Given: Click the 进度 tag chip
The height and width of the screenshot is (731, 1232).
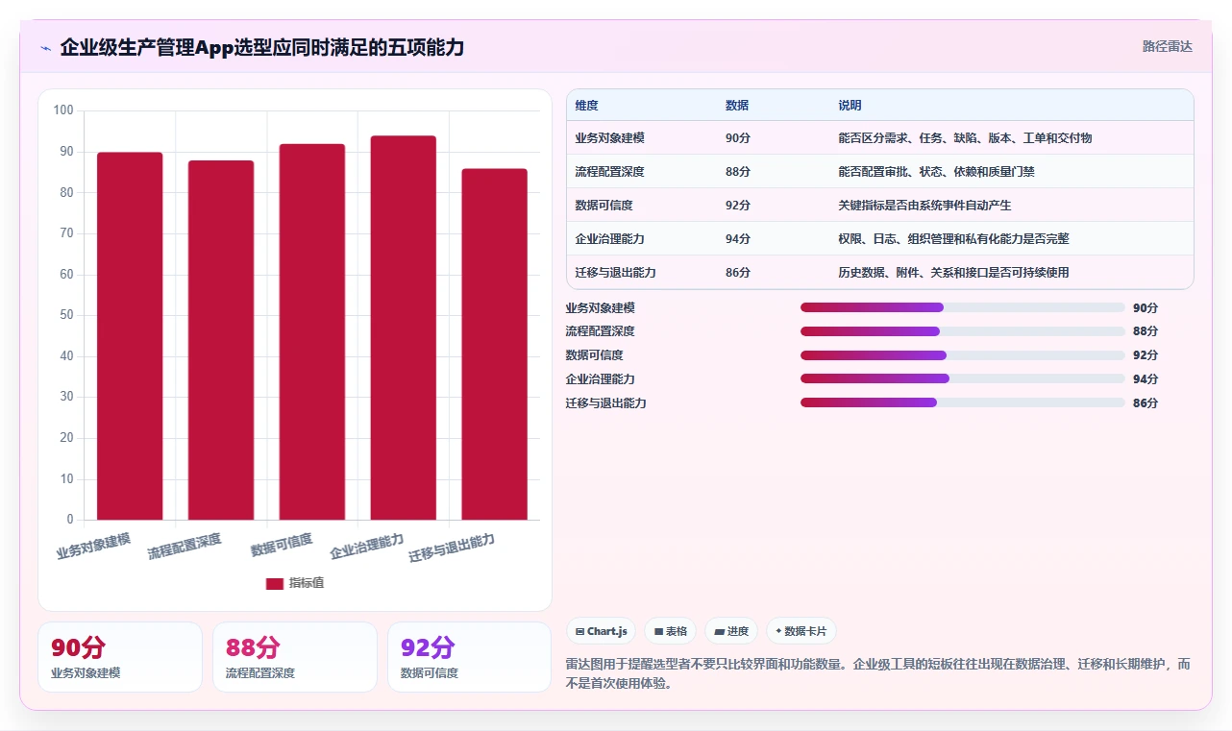Looking at the screenshot, I should click(x=730, y=631).
